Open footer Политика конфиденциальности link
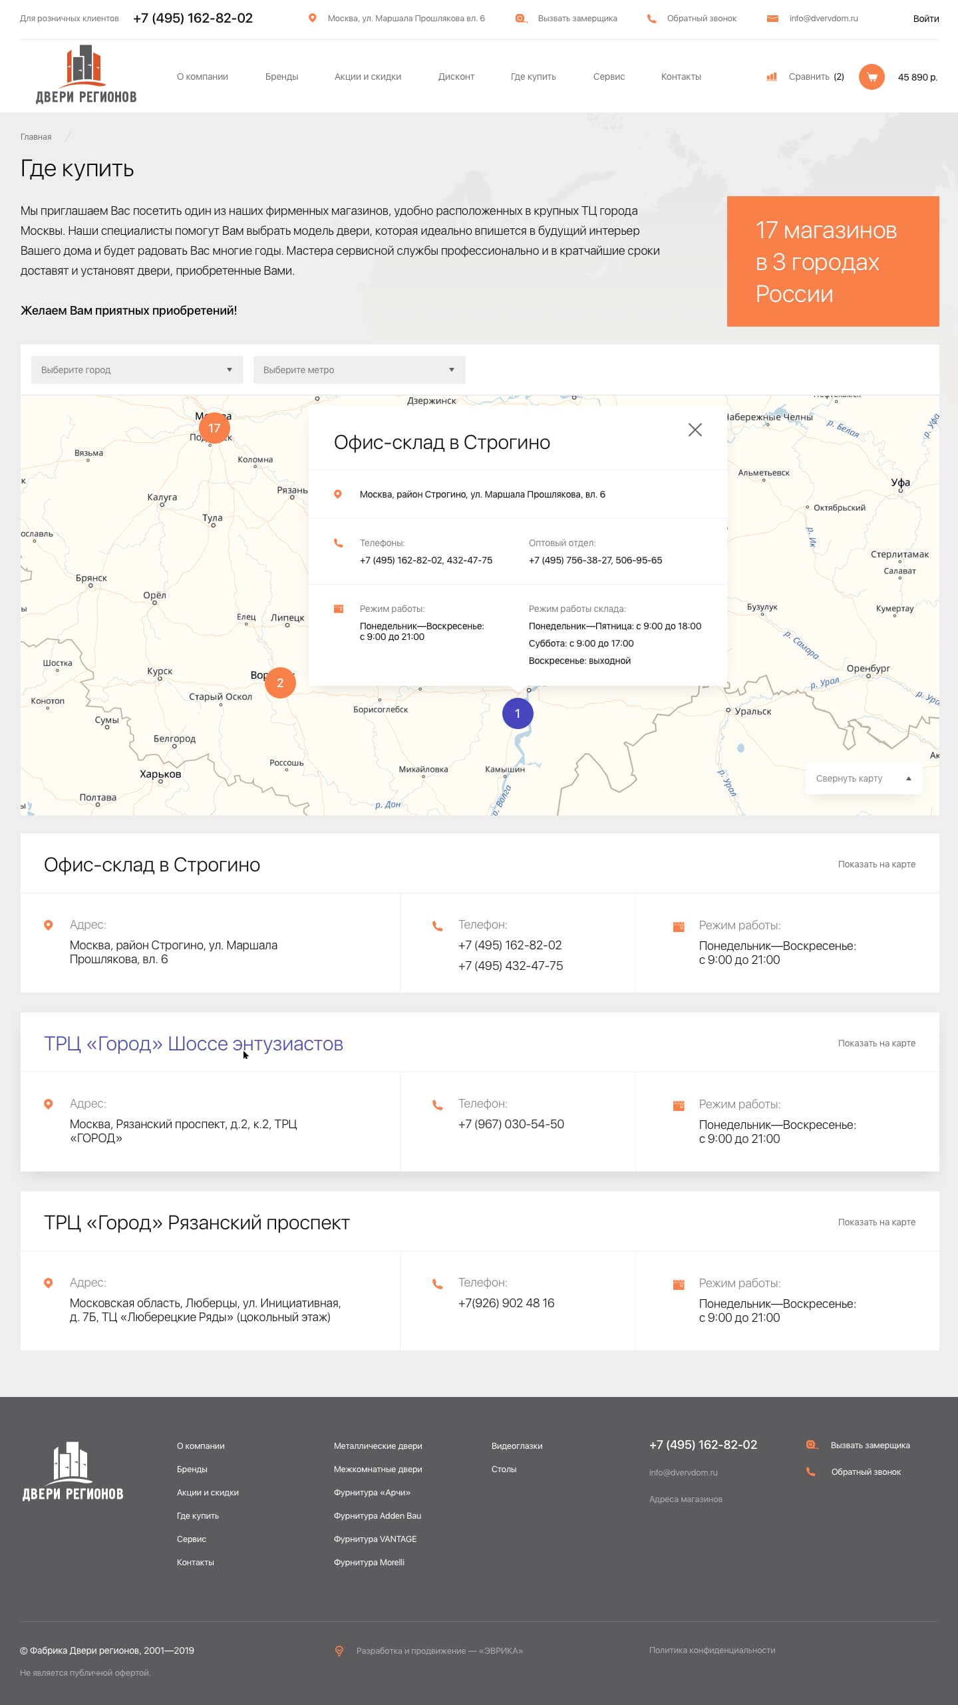This screenshot has width=958, height=1705. click(712, 1650)
